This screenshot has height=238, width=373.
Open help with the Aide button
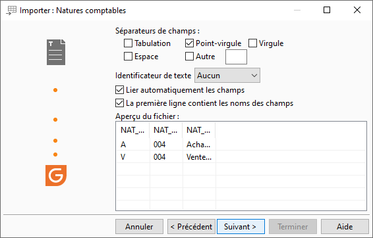coord(345,227)
